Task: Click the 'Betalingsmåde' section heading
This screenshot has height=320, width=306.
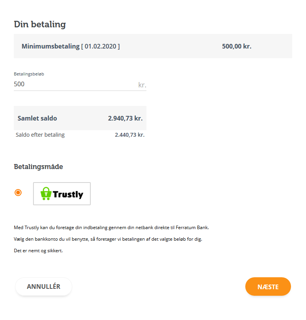Action: point(38,167)
